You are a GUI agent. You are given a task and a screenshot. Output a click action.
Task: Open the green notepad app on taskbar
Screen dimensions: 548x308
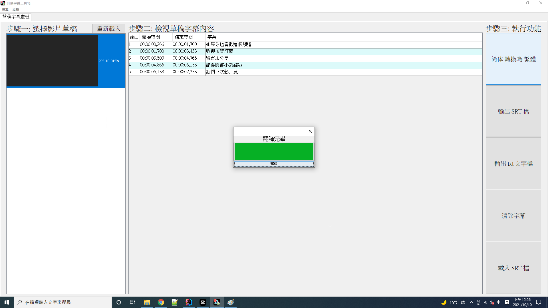175,302
